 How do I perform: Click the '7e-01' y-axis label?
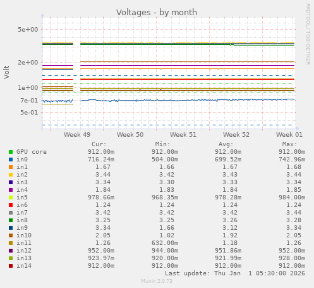point(29,101)
